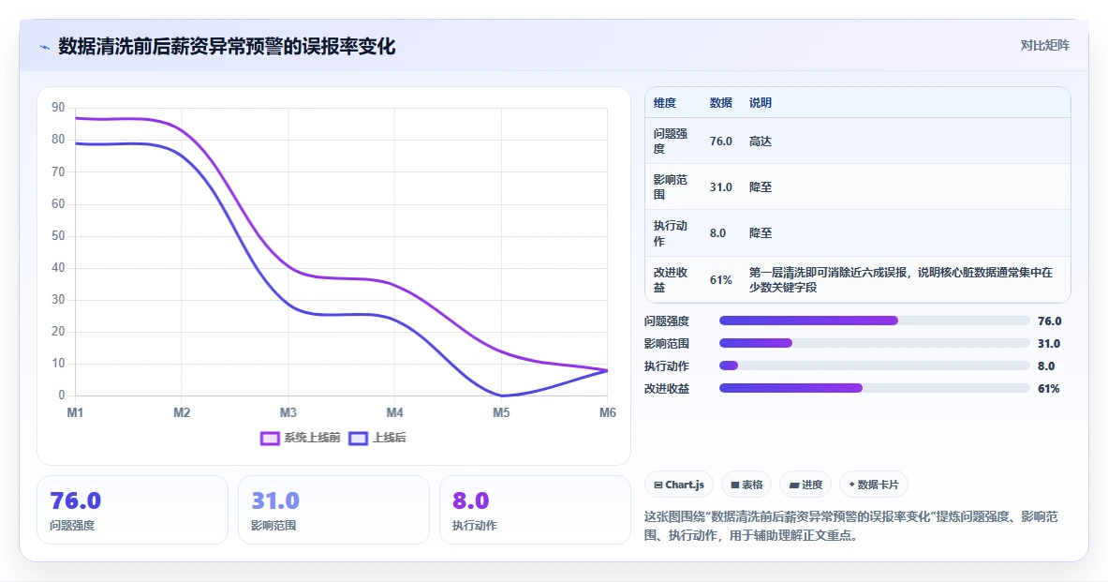This screenshot has width=1108, height=582.
Task: Select the 8.0 执行动作 data card
Action: (535, 510)
